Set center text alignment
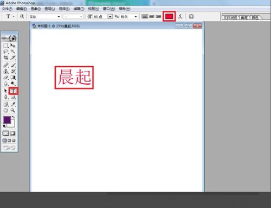The height and width of the screenshot is (208, 271). 152,16
